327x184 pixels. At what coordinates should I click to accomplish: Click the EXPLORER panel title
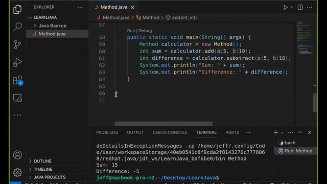(x=44, y=7)
